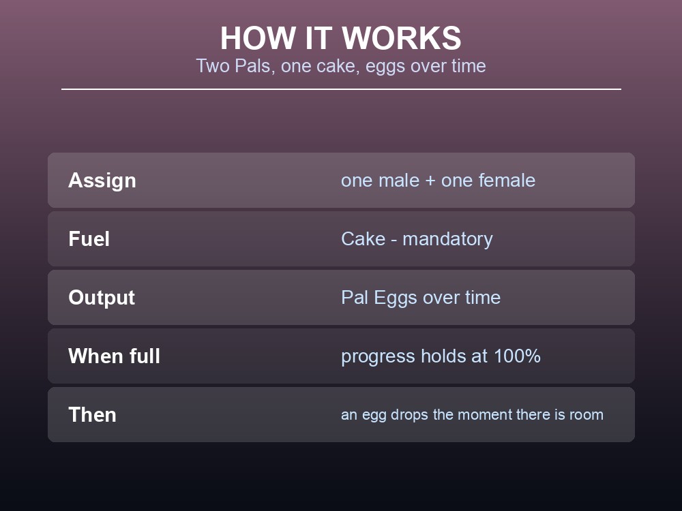Select the Then row label
Image resolution: width=682 pixels, height=511 pixels.
(92, 415)
